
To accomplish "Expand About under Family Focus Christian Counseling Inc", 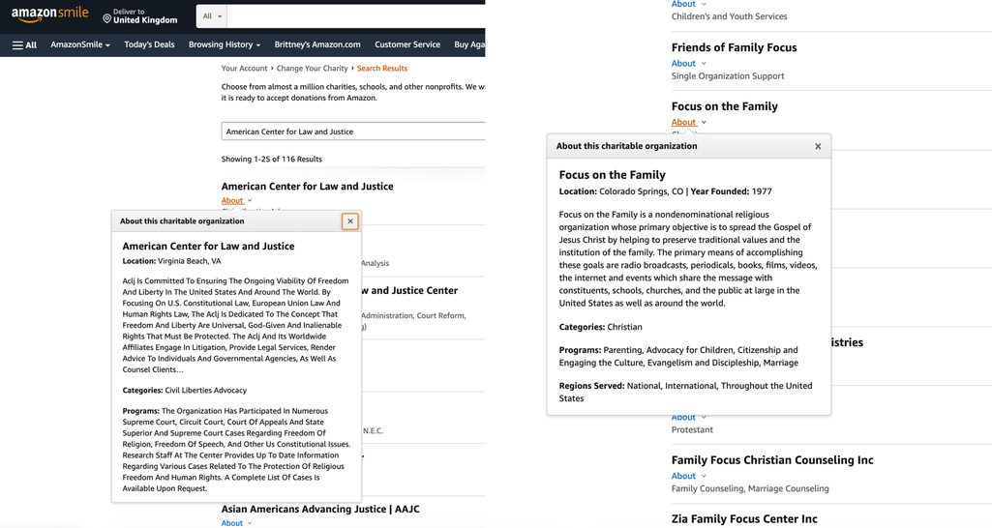I will click(688, 476).
